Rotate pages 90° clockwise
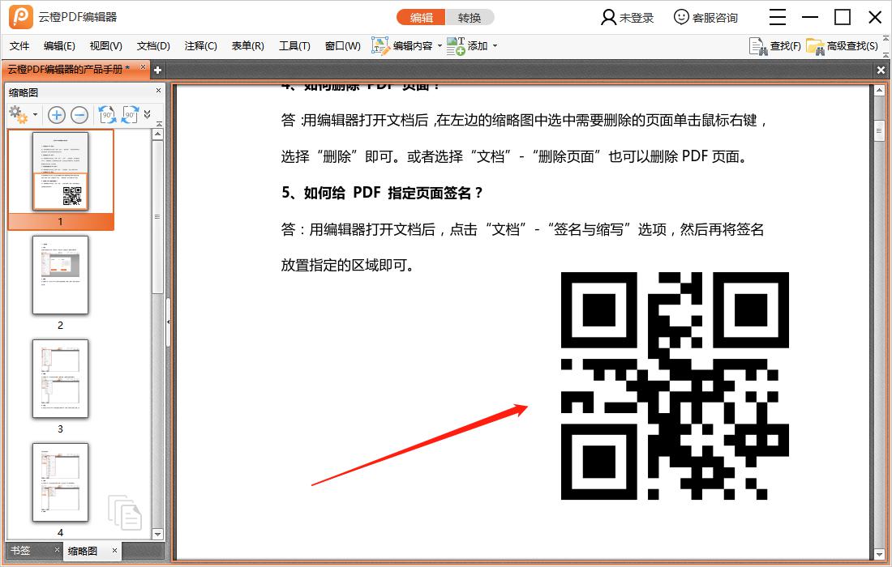The width and height of the screenshot is (892, 567). [x=131, y=115]
